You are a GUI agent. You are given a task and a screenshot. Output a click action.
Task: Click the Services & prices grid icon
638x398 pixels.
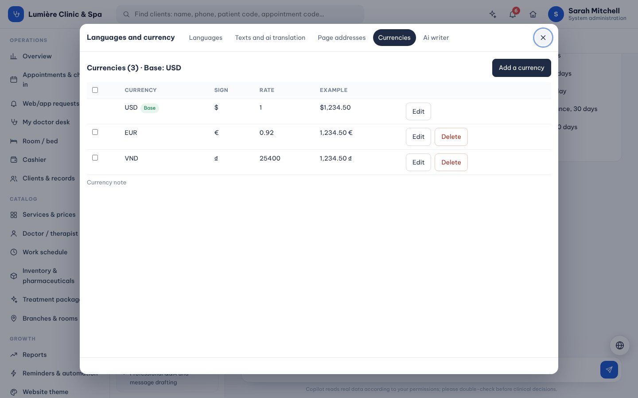pyautogui.click(x=14, y=214)
